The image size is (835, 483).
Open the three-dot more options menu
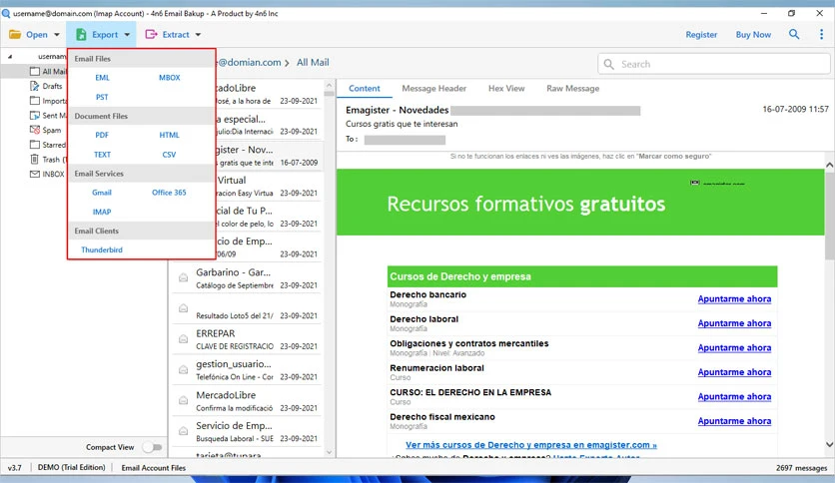click(821, 34)
